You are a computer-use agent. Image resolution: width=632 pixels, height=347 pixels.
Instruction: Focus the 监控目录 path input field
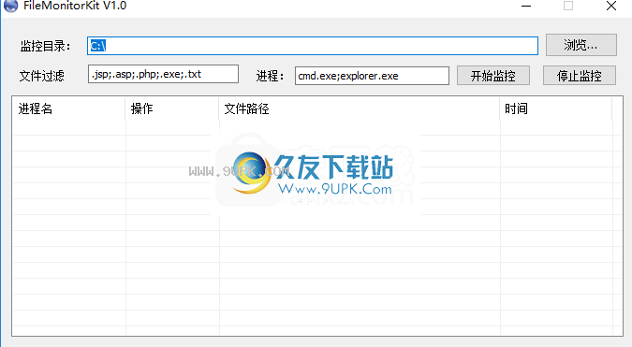pos(313,46)
